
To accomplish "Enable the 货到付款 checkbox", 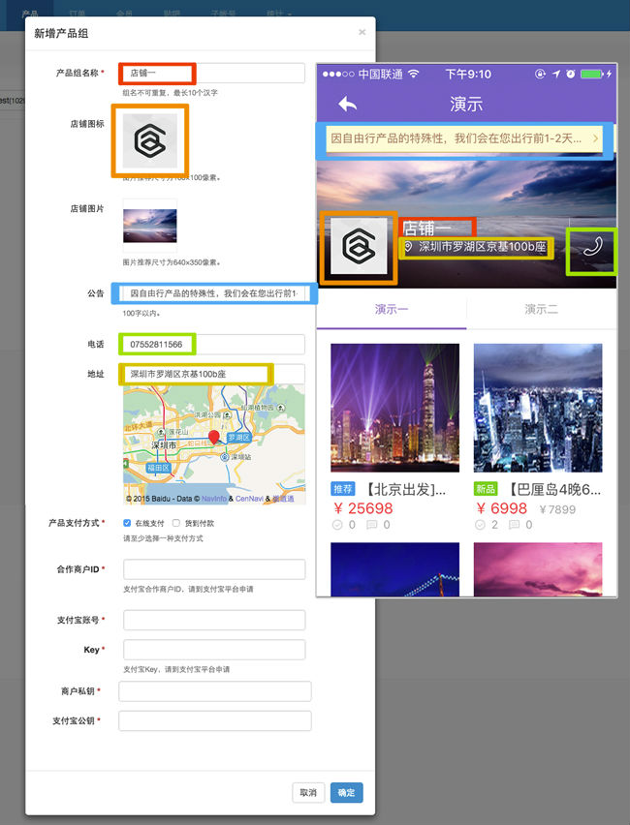I will (175, 523).
